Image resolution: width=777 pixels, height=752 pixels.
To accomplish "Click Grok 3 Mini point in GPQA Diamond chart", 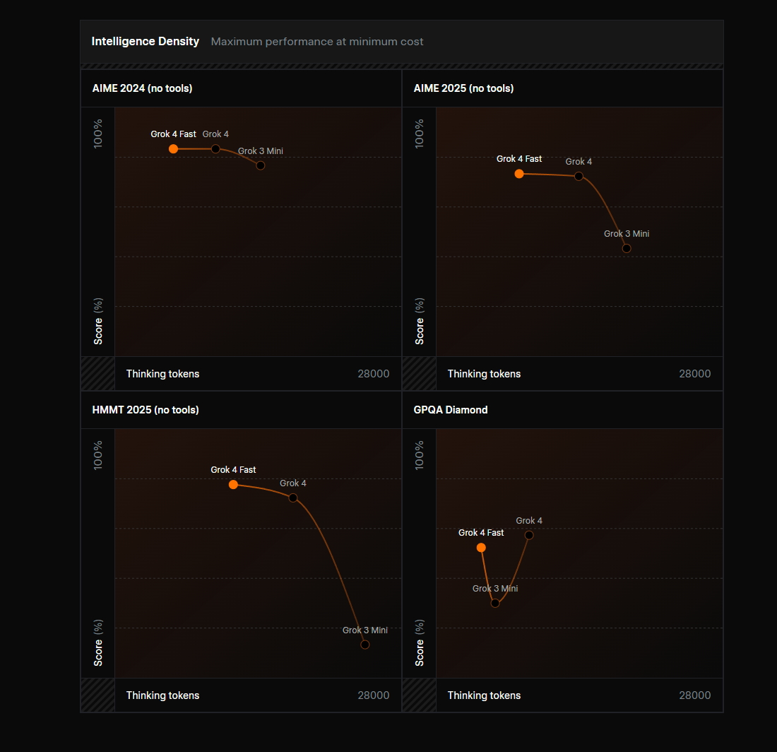I will 495,603.
